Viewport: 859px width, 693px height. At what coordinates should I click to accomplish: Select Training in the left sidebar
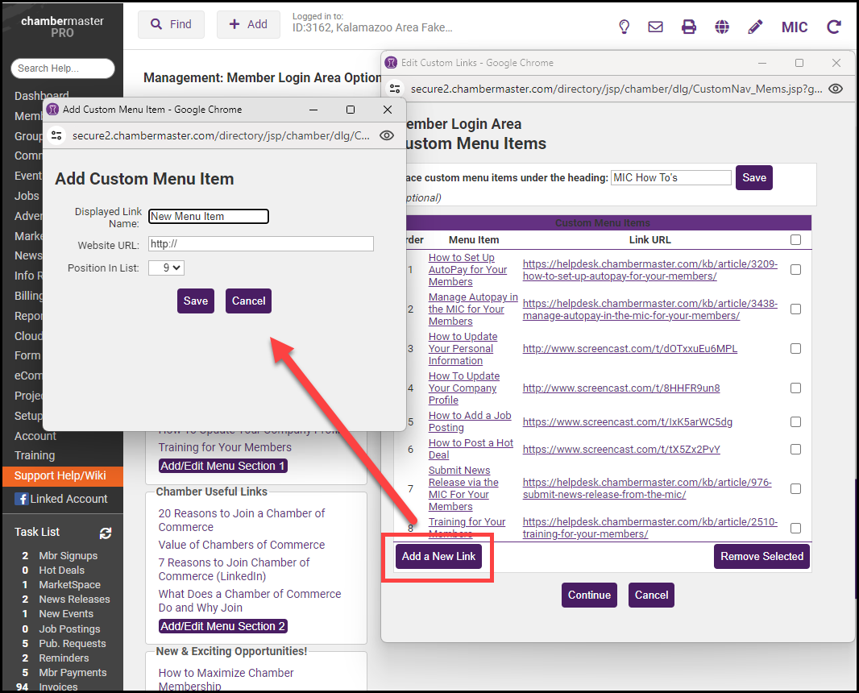click(35, 455)
